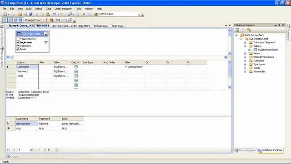The width and height of the screenshot is (291, 164).
Task: Collapse the SQLInjection table box in the diagram
Action: point(45,34)
